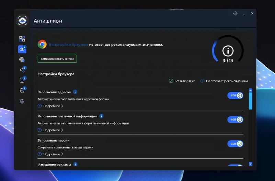Click the green checkmark legend icon Все в порядке
This screenshot has height=181, width=275.
171,81
